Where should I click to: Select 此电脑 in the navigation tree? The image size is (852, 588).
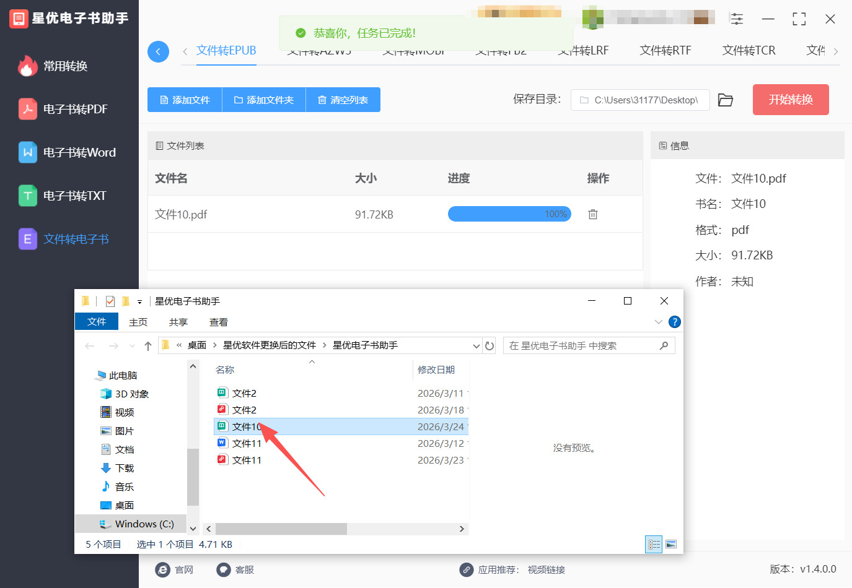tap(116, 376)
